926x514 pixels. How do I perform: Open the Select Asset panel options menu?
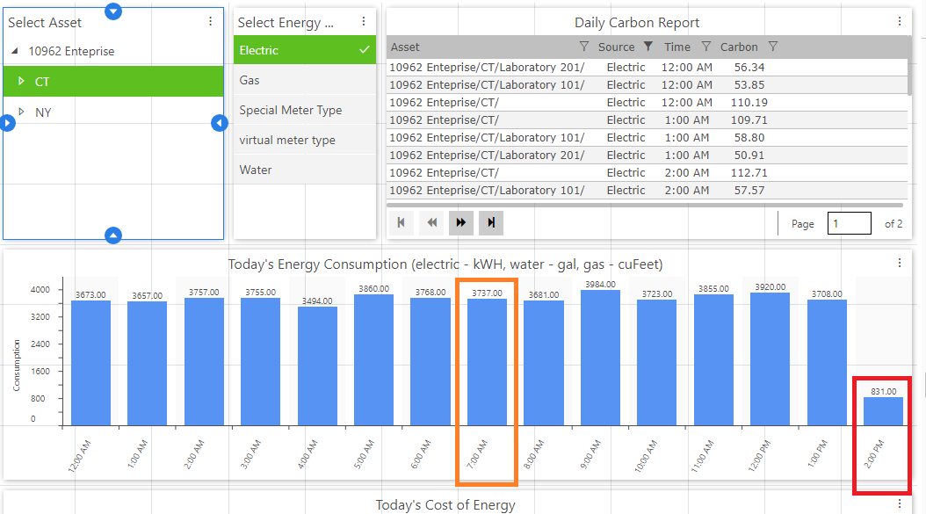click(210, 22)
